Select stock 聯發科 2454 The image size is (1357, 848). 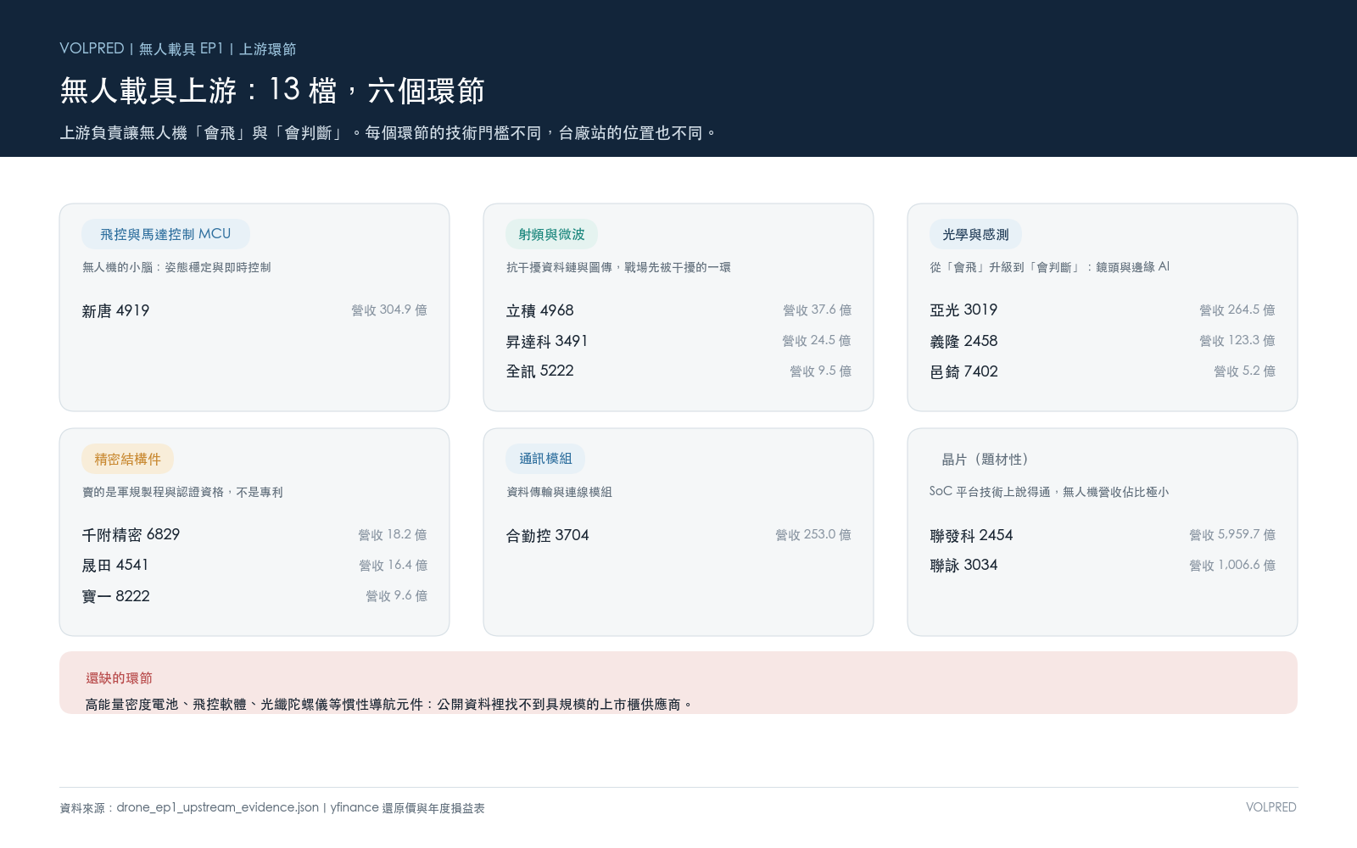pos(971,535)
